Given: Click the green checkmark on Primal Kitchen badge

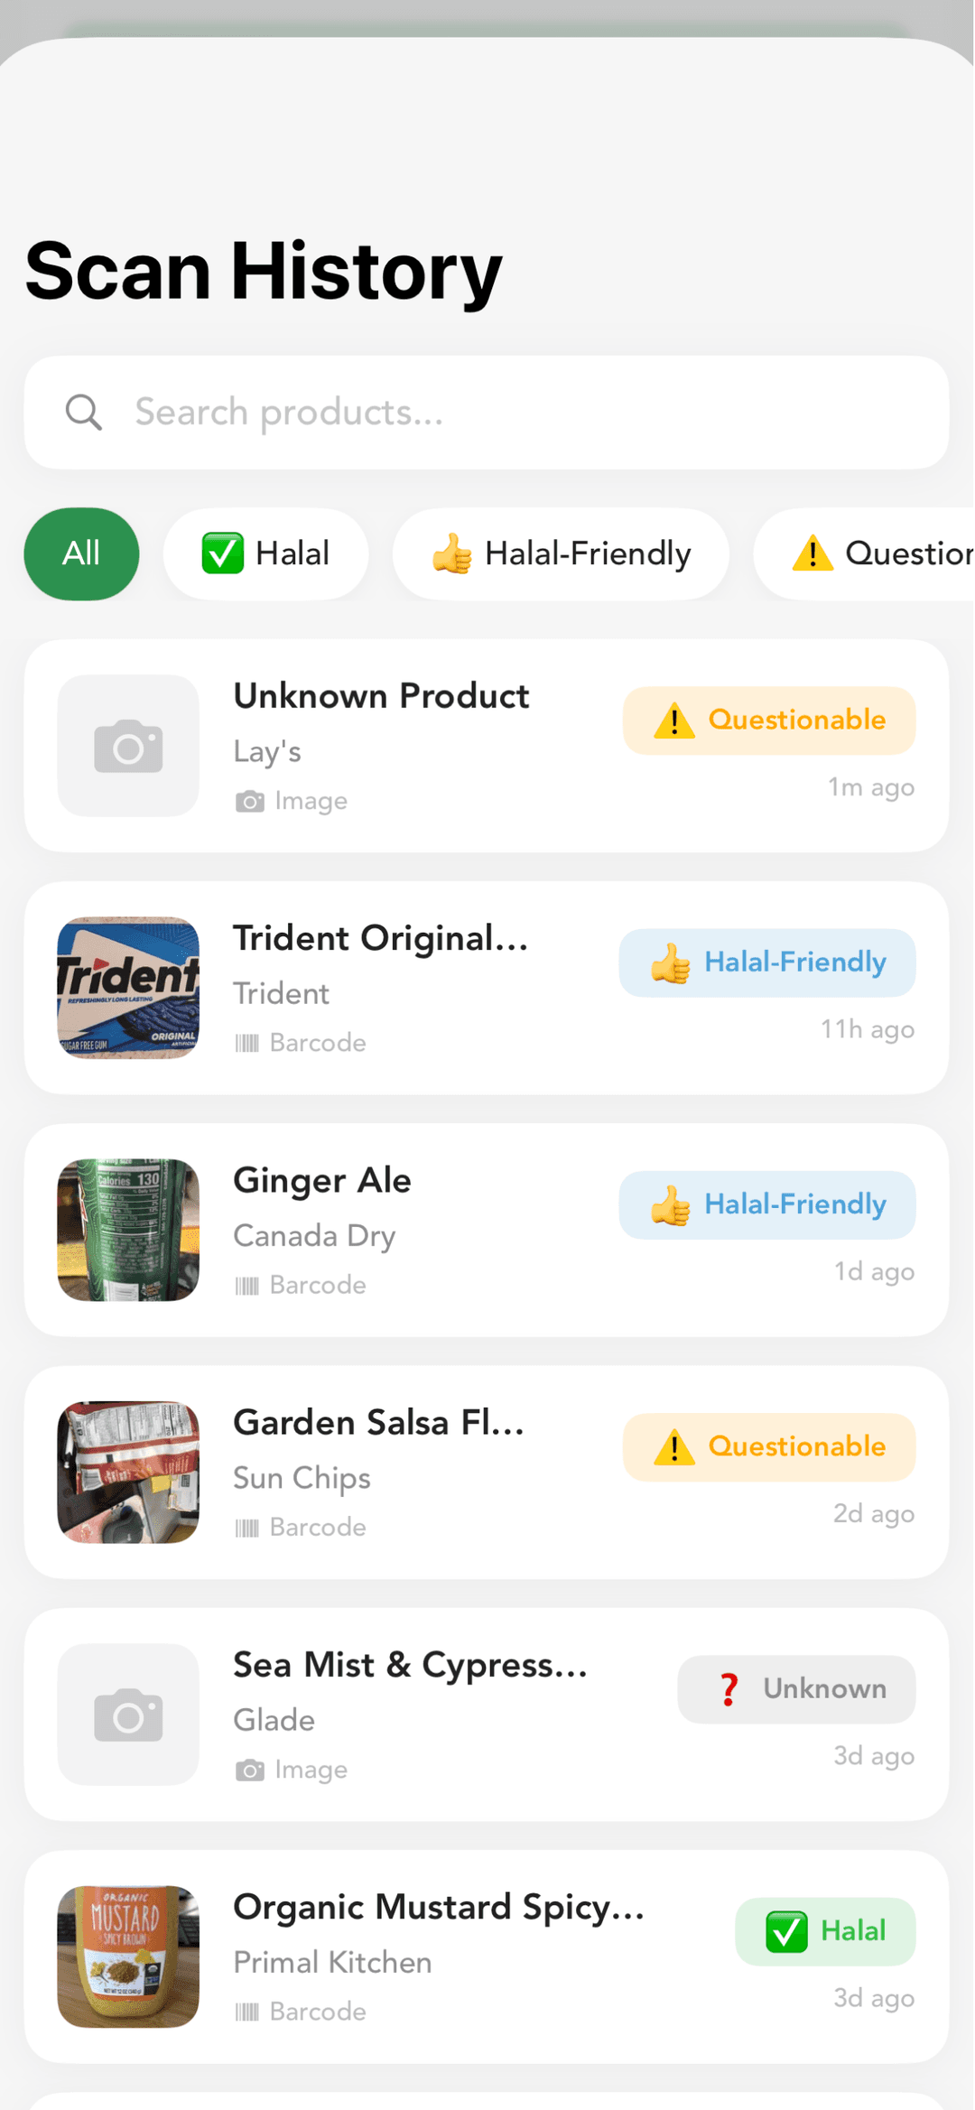Looking at the screenshot, I should [786, 1932].
